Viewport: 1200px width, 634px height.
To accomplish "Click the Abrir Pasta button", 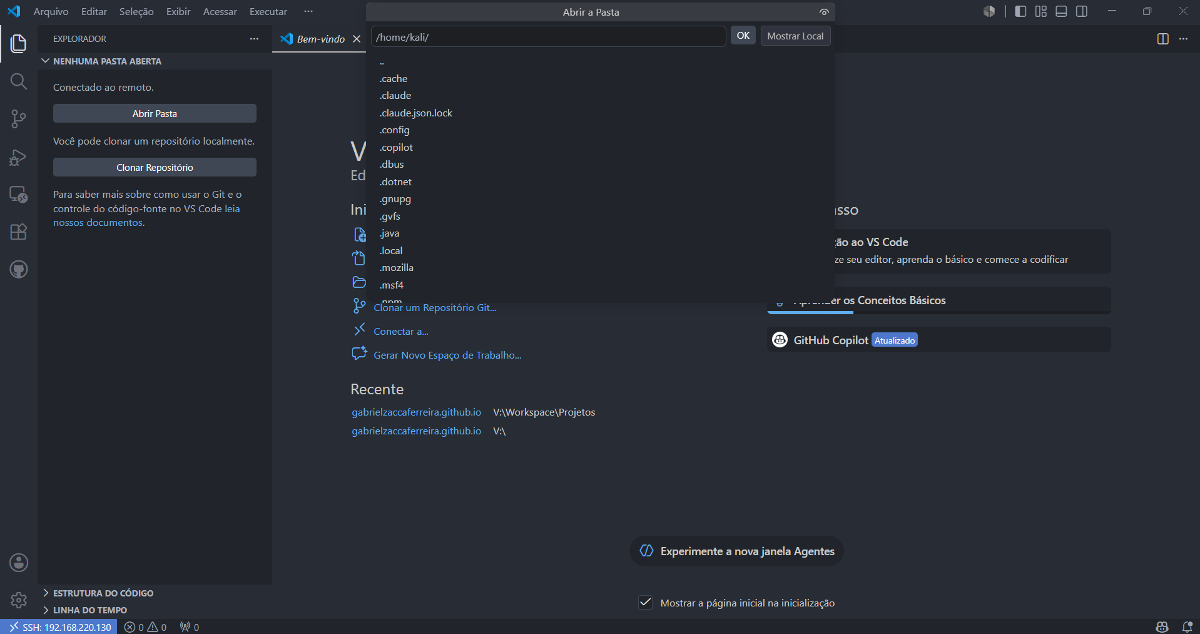I will click(x=155, y=113).
